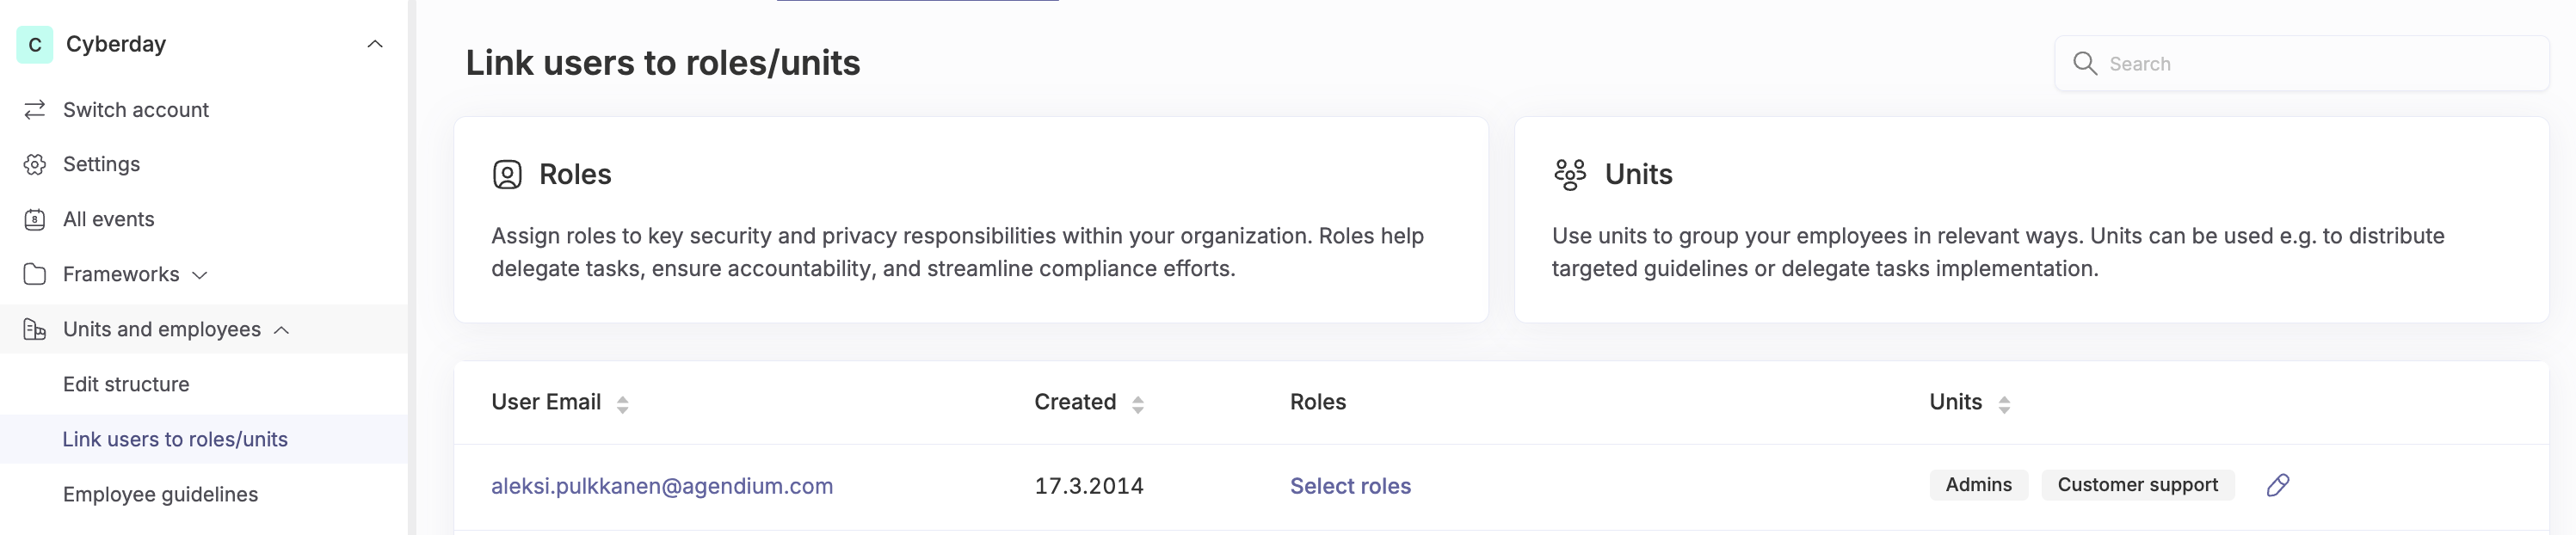
Task: Click the Admins unit tag
Action: point(1978,485)
